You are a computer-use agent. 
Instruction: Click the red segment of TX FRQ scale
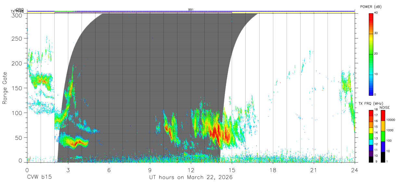(x=371, y=113)
